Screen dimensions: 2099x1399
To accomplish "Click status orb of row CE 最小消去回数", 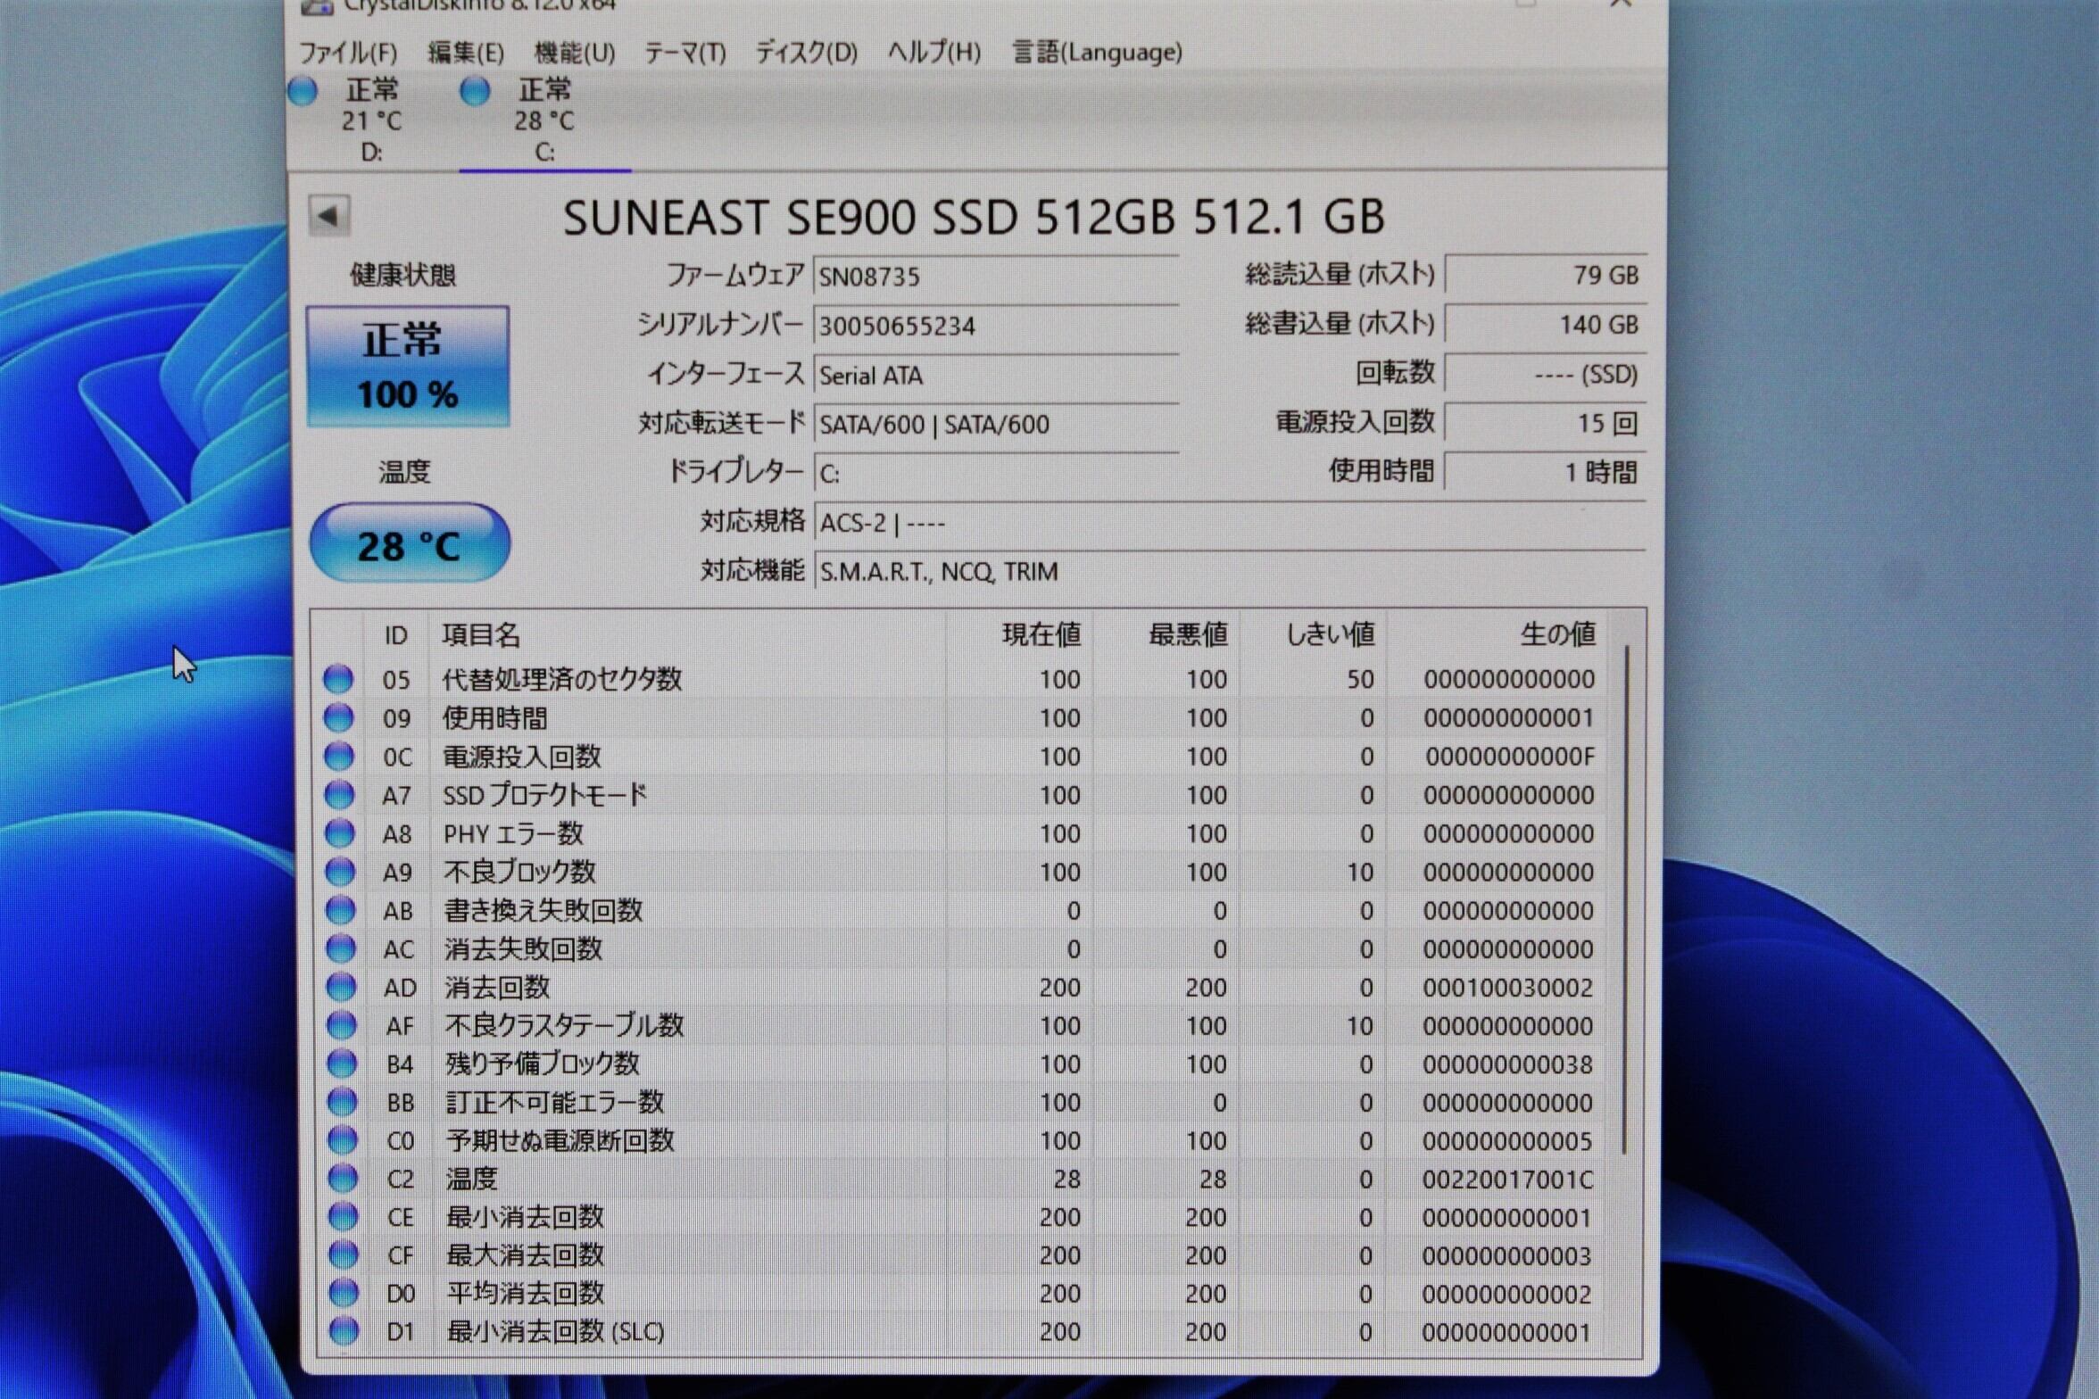I will [343, 1217].
